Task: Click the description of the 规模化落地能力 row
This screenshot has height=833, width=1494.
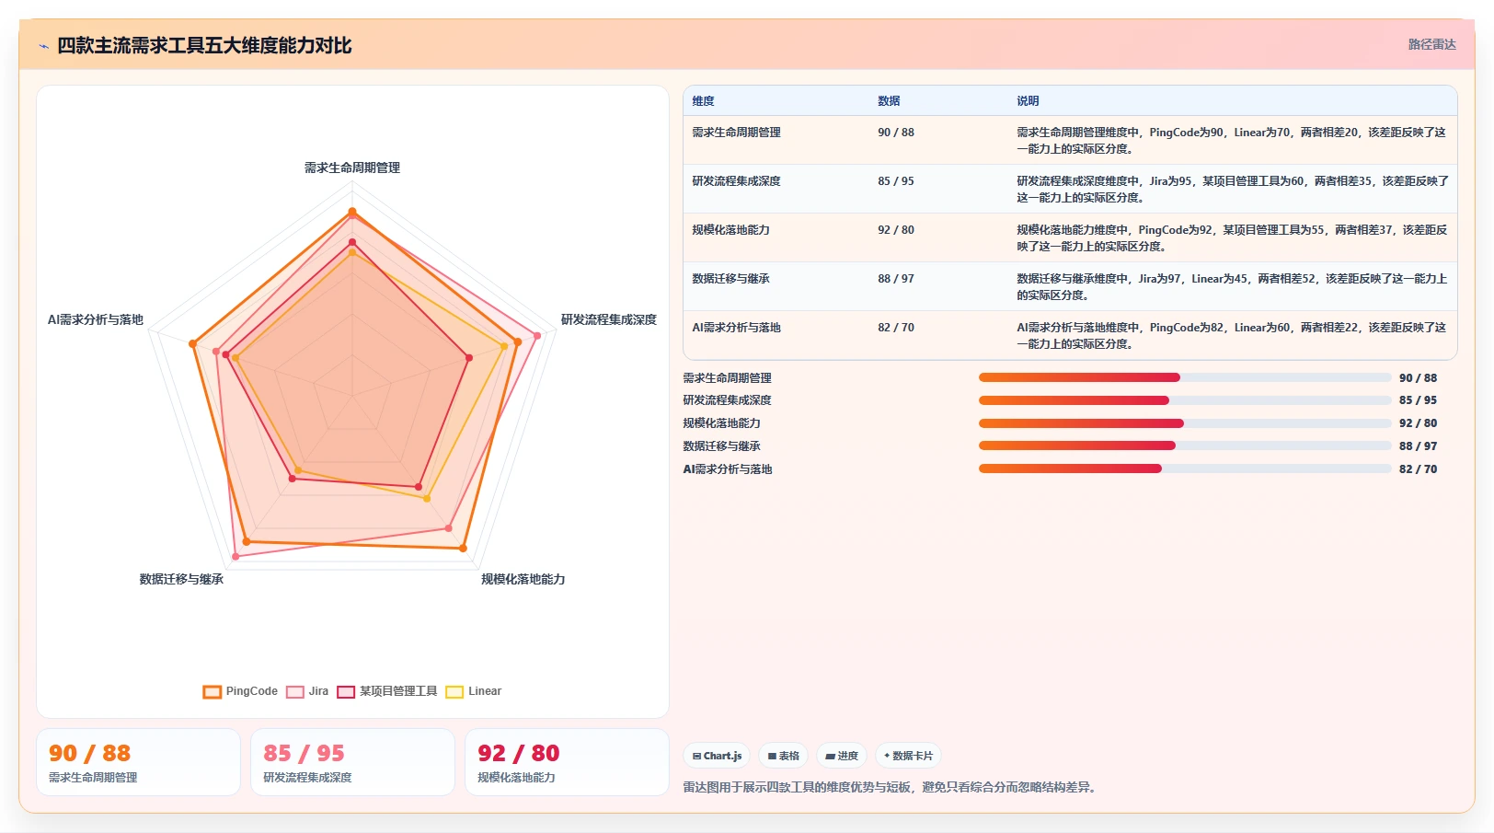Action: (1232, 238)
